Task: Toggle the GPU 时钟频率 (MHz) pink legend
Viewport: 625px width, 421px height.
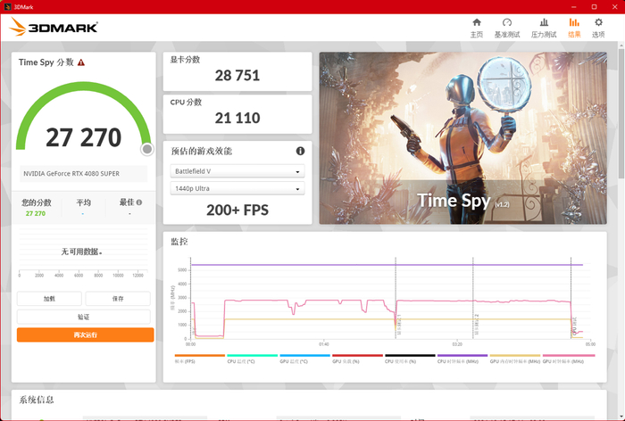Action: click(569, 359)
